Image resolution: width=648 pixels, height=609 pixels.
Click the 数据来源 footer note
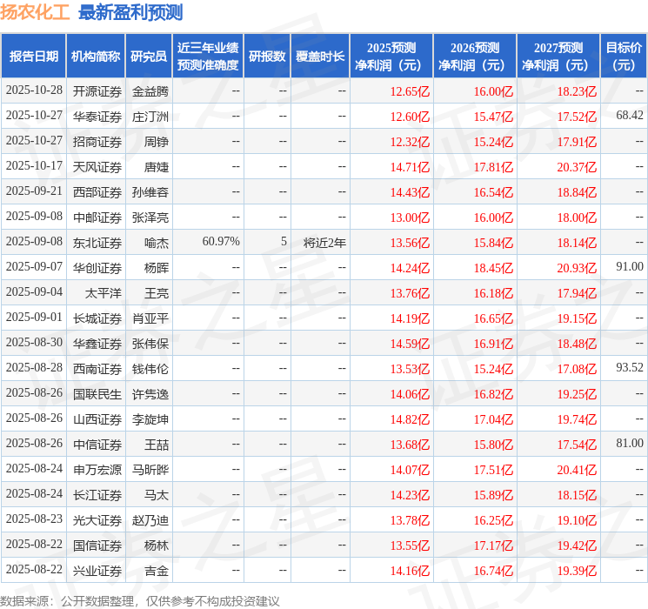pos(140,600)
